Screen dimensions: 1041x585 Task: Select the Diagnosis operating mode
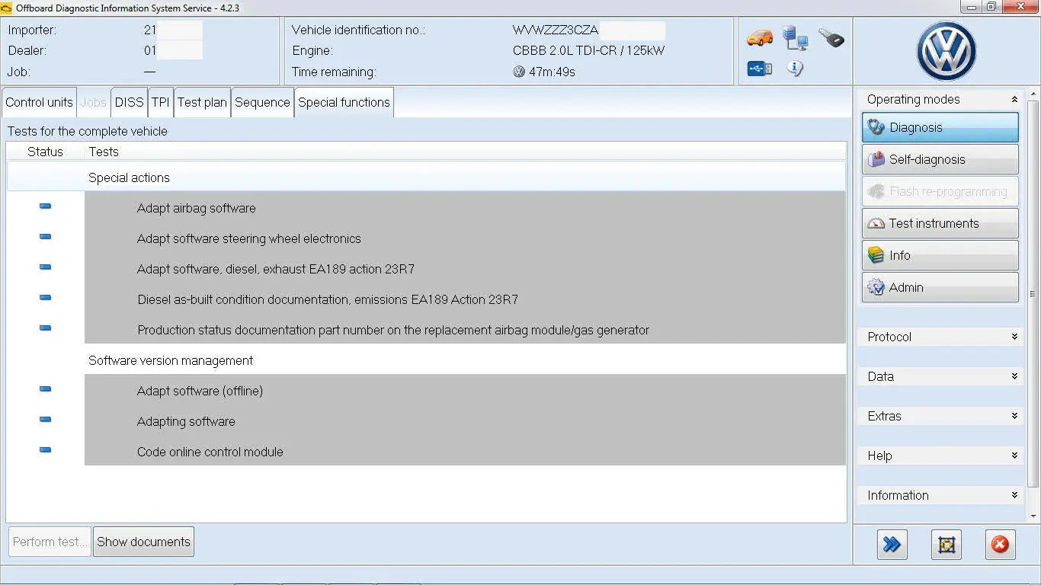coord(940,127)
